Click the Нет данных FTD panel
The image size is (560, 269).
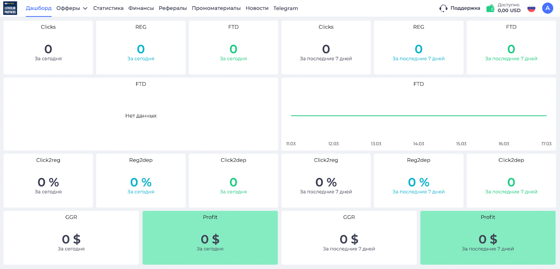141,116
